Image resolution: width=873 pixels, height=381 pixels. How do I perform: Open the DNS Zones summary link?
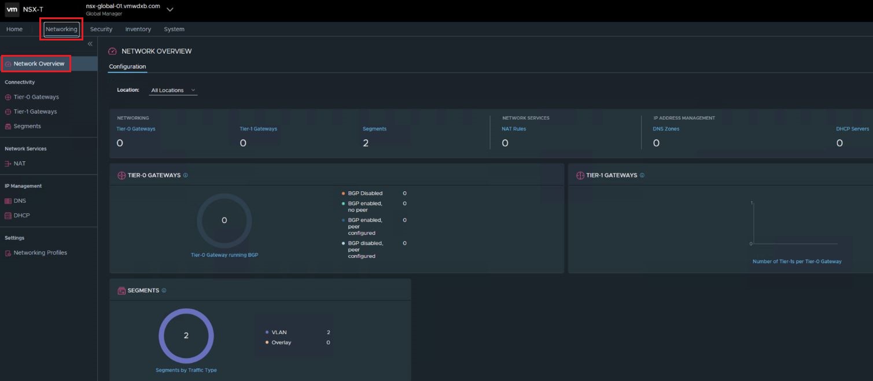coord(666,129)
